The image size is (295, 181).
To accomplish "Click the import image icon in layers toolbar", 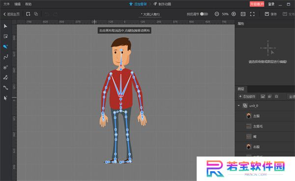I will point(263,96).
